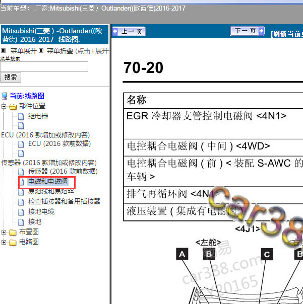Open the 易熔线和易熔丝 page
Image resolution: width=303 pixels, height=304 pixels.
point(51,192)
